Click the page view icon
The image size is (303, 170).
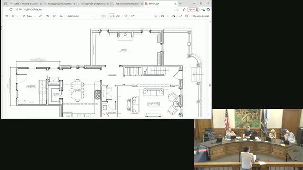133,16
